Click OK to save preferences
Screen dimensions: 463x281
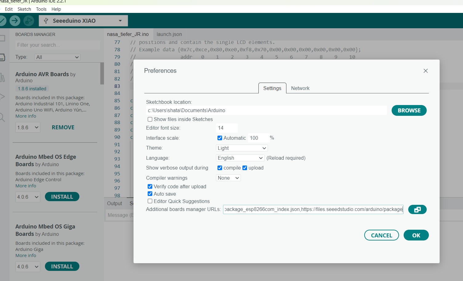click(x=416, y=235)
